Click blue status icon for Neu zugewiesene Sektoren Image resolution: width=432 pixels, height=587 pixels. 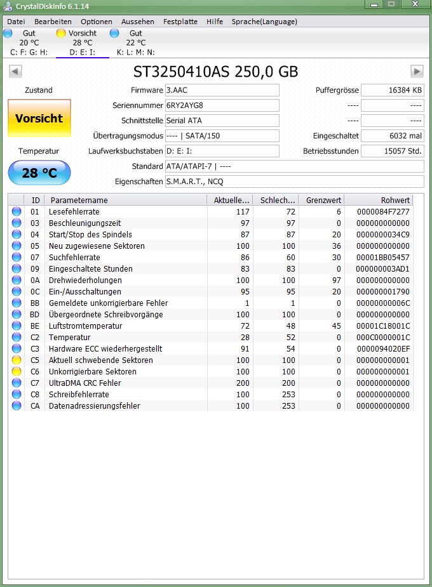coord(17,246)
